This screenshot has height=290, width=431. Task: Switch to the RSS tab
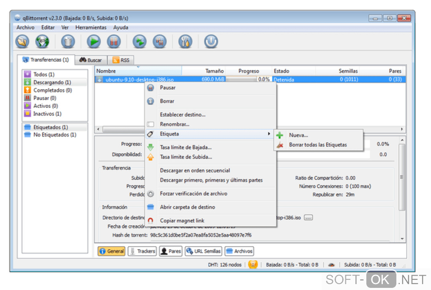pyautogui.click(x=121, y=60)
